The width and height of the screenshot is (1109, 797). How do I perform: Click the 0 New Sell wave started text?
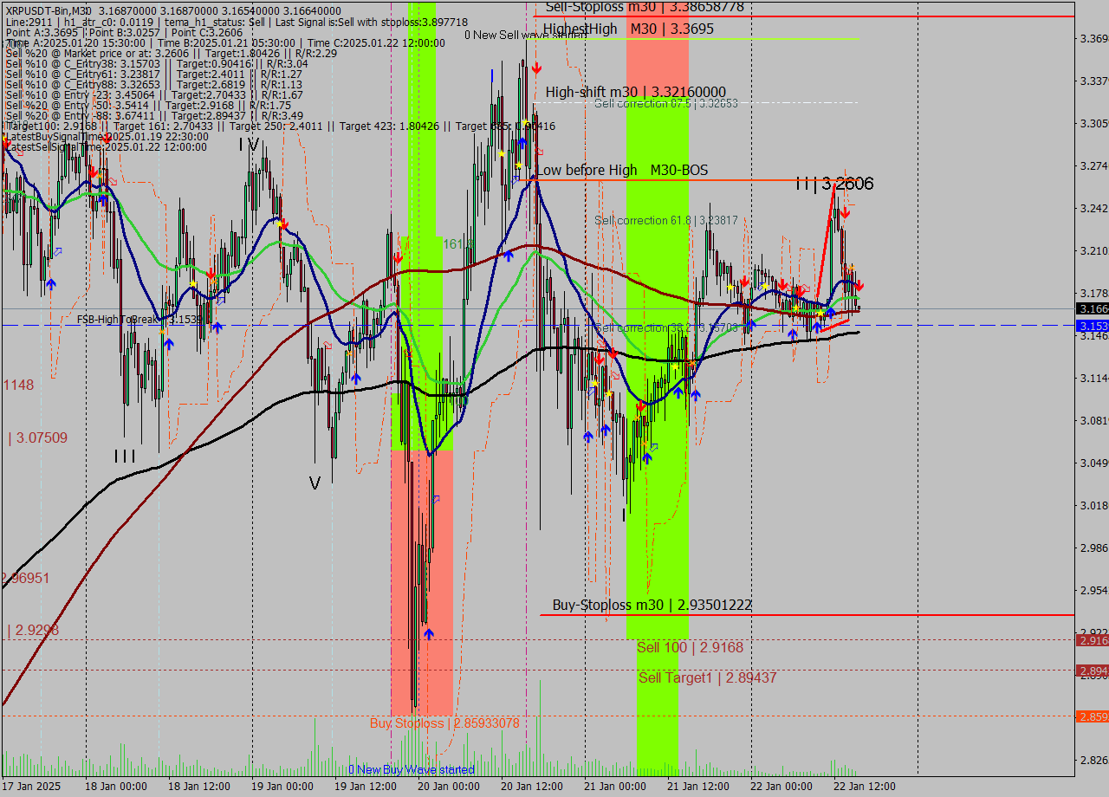(x=526, y=35)
